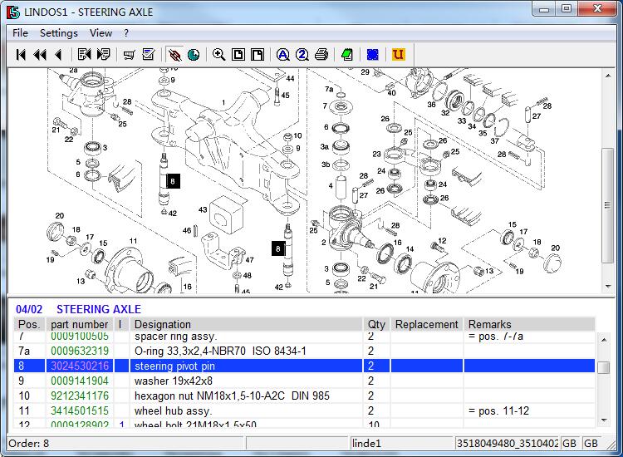Select the hexagon nut NM18x1,5 row
The width and height of the screenshot is (623, 457).
point(304,396)
